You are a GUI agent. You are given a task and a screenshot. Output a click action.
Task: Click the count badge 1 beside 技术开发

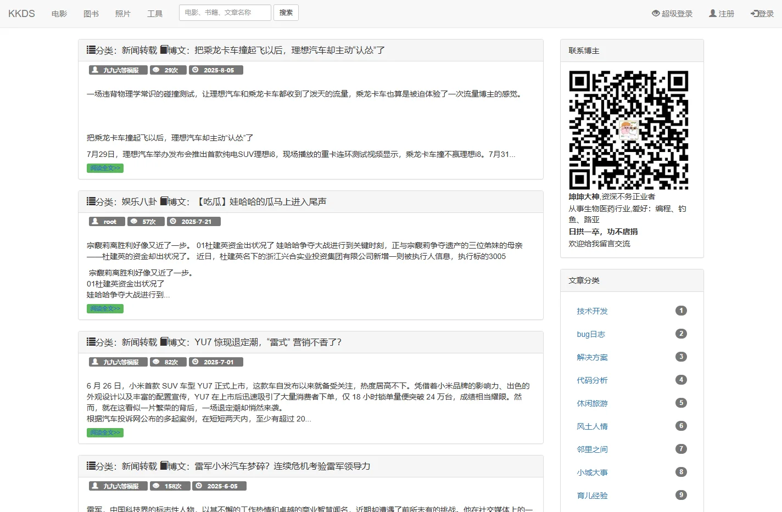pyautogui.click(x=681, y=311)
